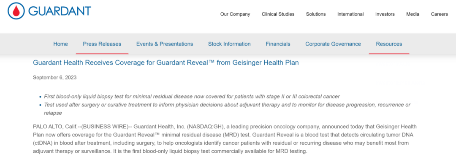Open the Media navigation link

click(413, 14)
